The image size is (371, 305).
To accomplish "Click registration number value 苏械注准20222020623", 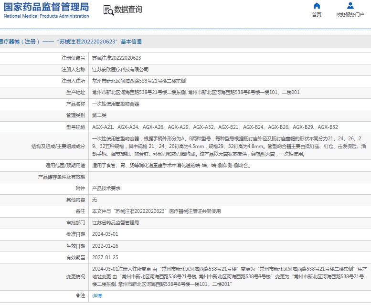I will 117,58.
